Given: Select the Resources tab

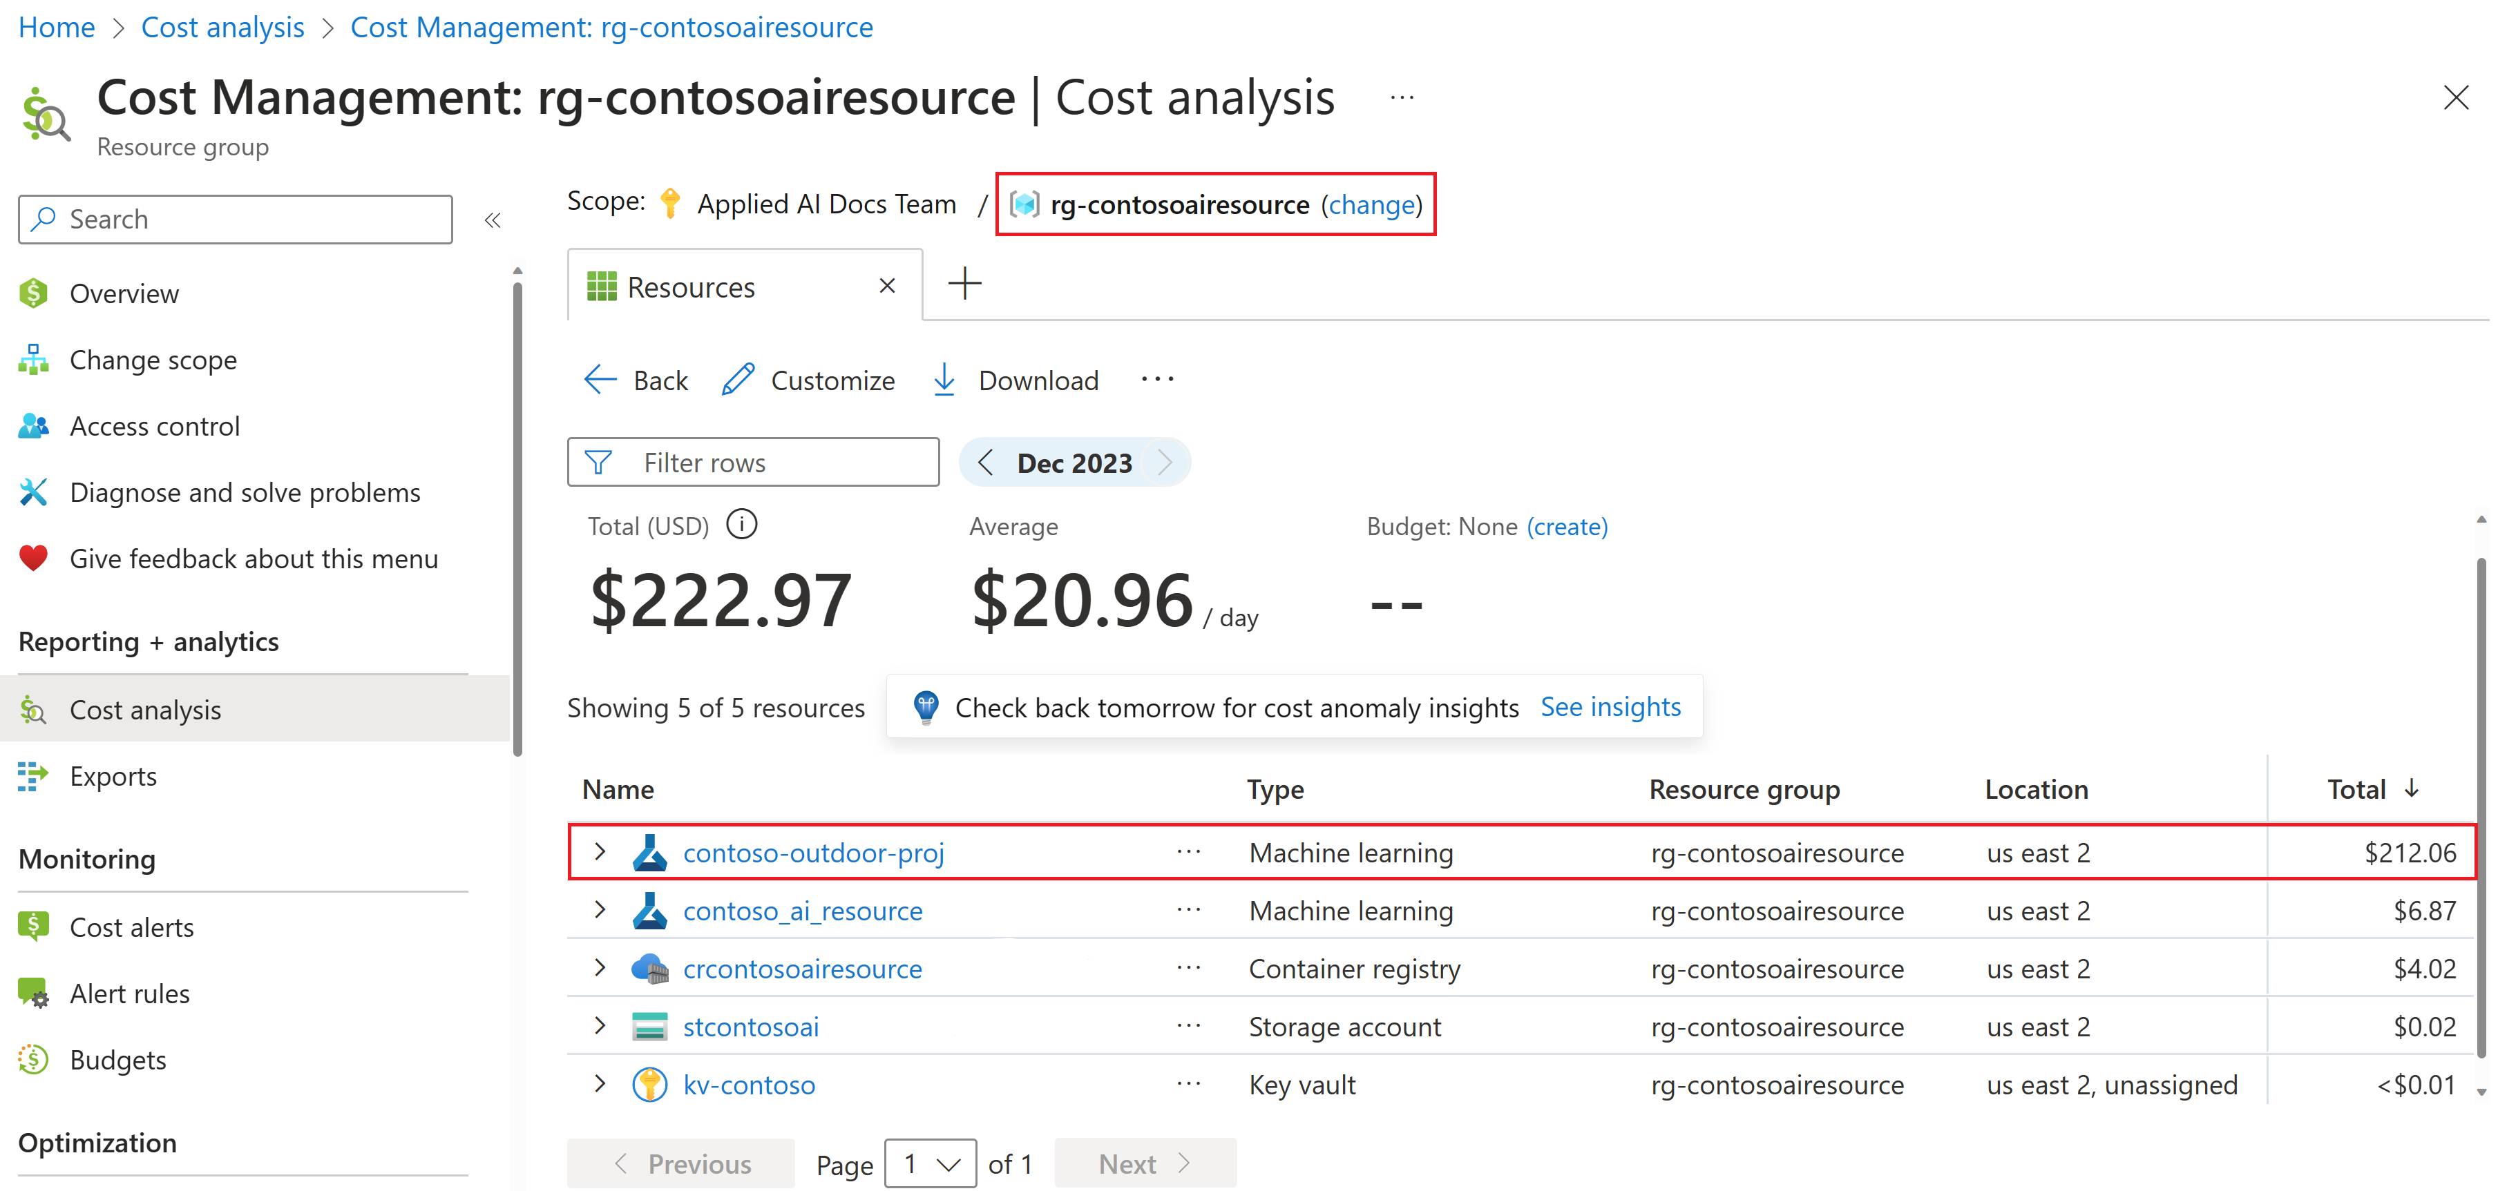Looking at the screenshot, I should (745, 286).
